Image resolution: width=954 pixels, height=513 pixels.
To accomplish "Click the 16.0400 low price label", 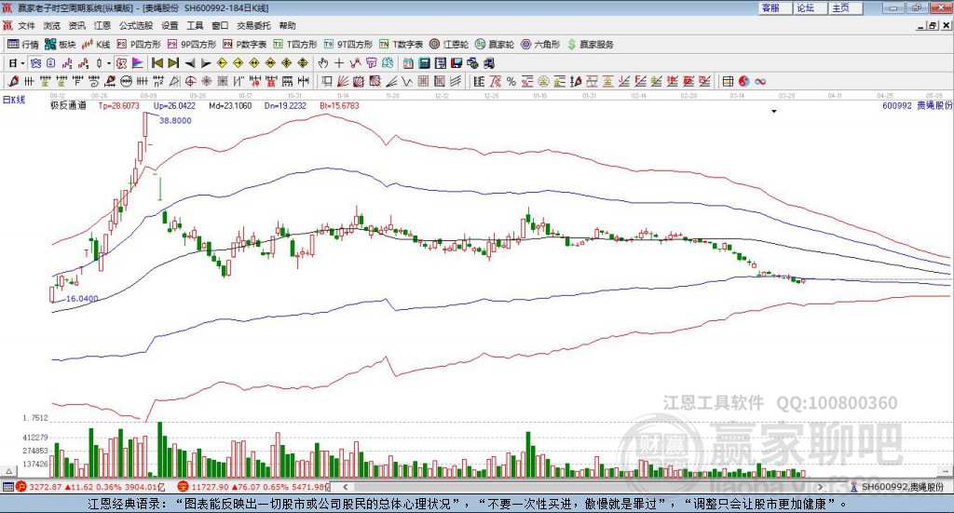I will coord(82,299).
